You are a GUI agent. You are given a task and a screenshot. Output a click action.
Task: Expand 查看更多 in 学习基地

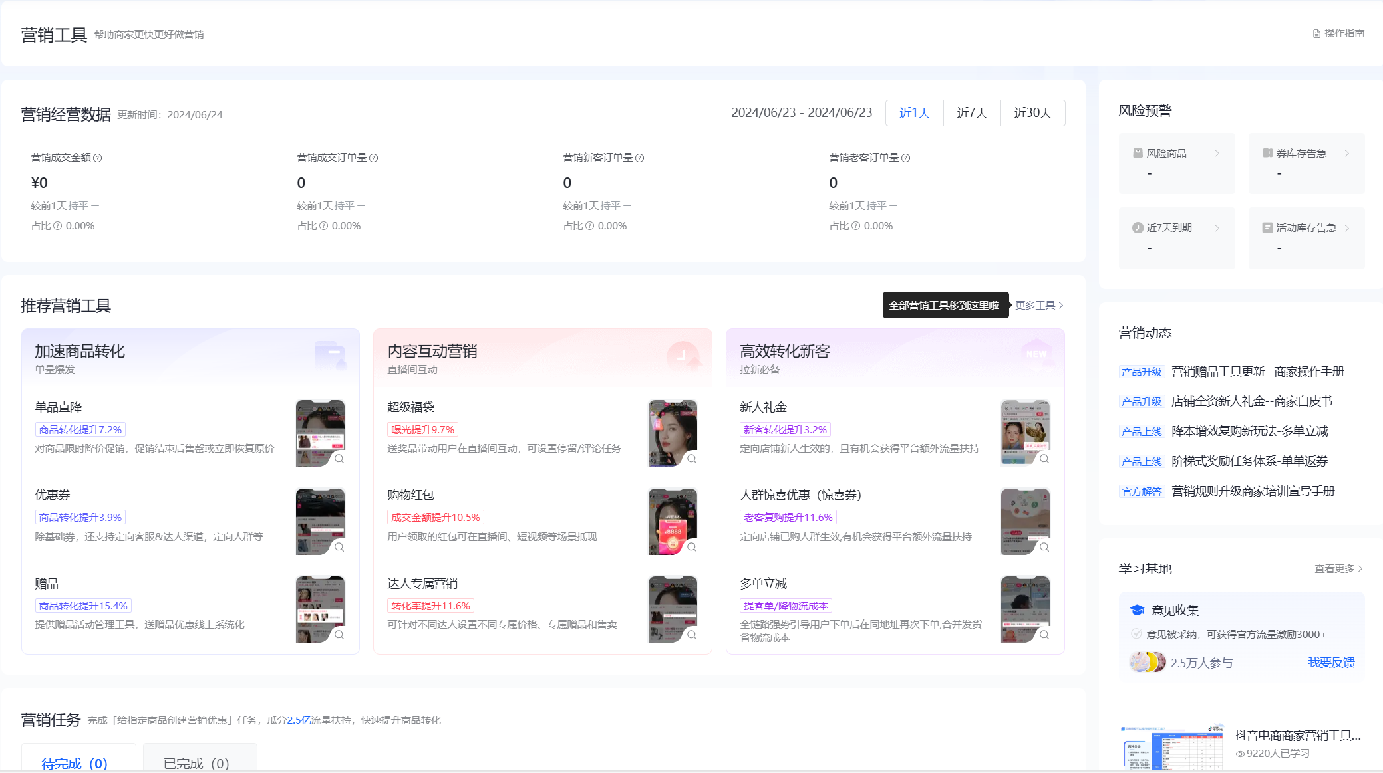[1338, 569]
